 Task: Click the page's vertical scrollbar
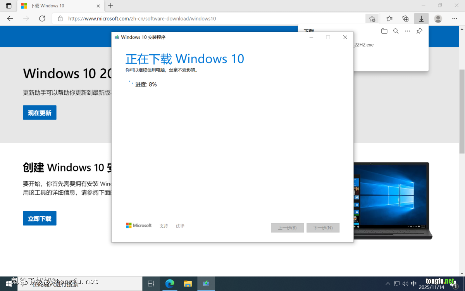click(462, 113)
